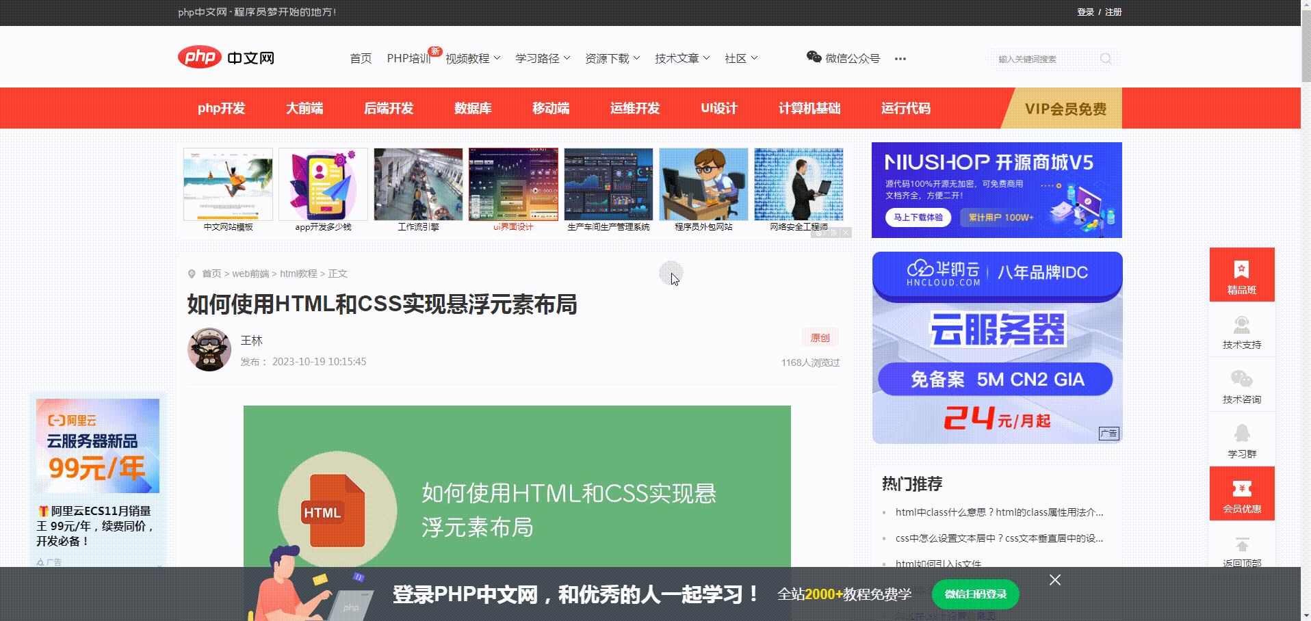The height and width of the screenshot is (621, 1311).
Task: Go to 首页 in top navigation
Action: [361, 59]
